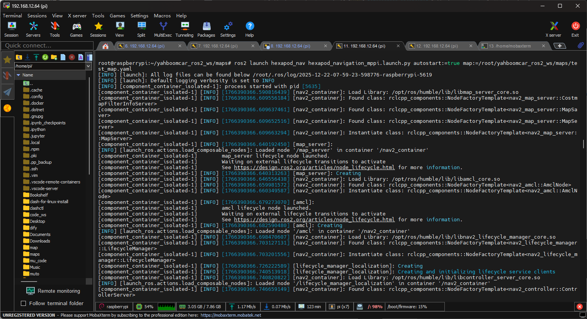This screenshot has height=319, width=587.
Task: Close tab 8. 192.168.12.64 (pi)
Action: click(x=325, y=46)
